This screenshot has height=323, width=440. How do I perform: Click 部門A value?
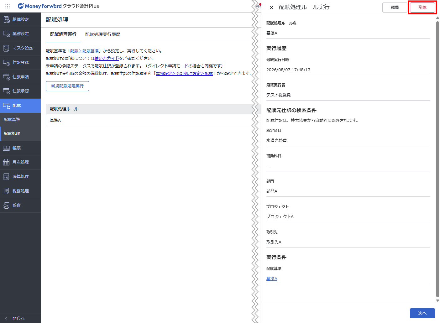click(272, 191)
